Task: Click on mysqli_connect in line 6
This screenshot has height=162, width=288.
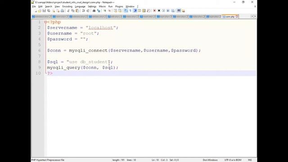Action: pos(88,50)
